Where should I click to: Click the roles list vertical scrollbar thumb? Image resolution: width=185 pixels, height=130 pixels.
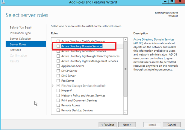(x=126, y=69)
